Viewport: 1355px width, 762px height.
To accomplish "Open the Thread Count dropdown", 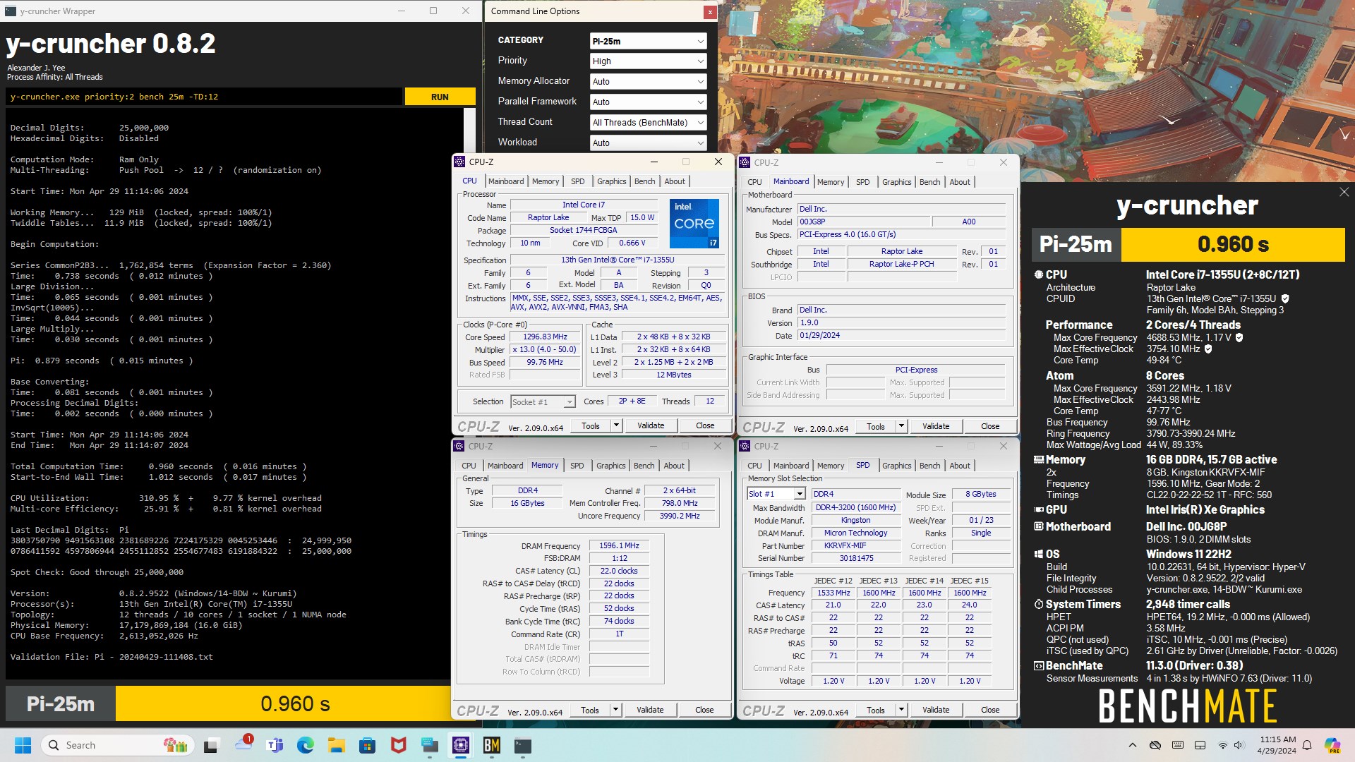I will coord(648,123).
